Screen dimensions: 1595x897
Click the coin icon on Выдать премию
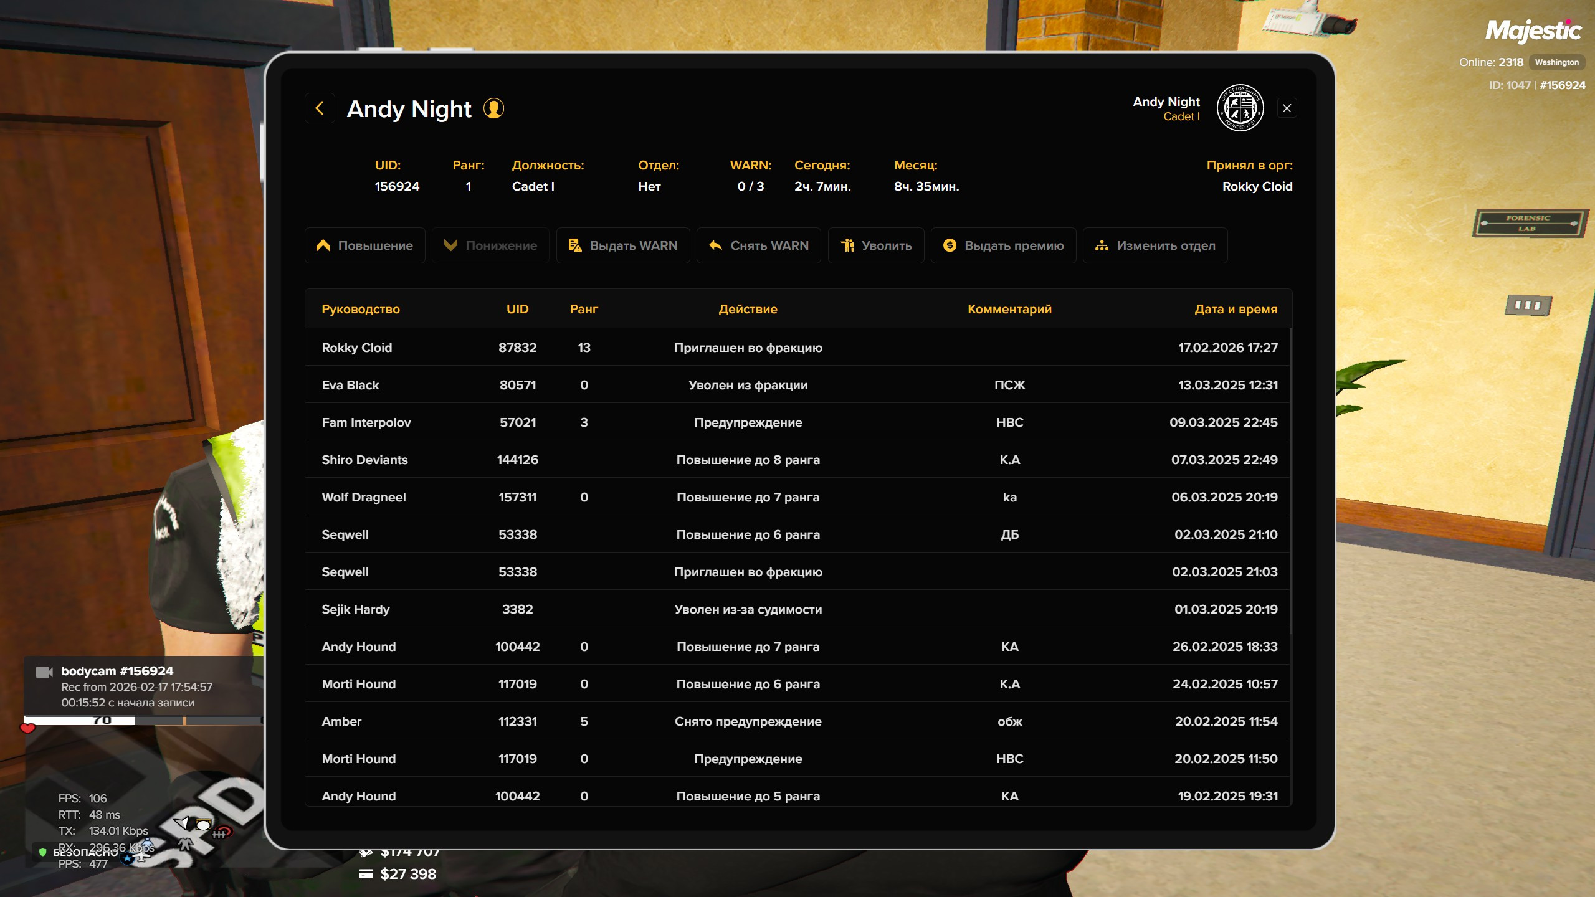(x=950, y=245)
